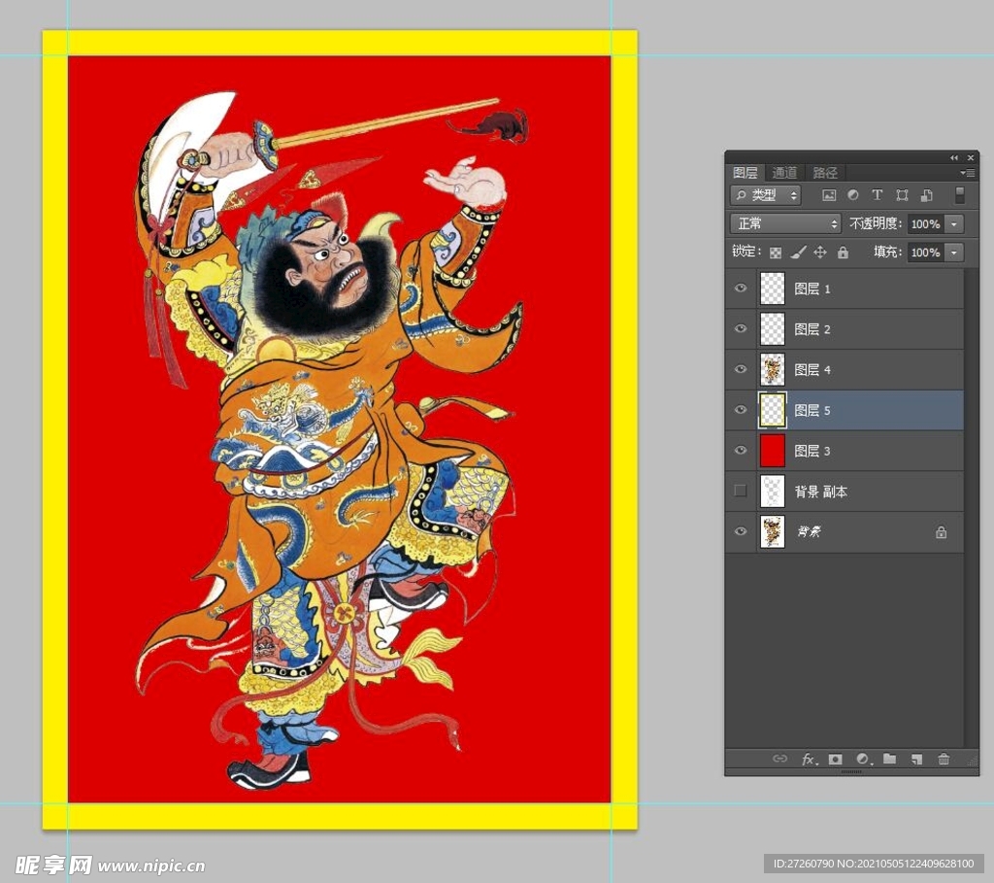
Task: Click the 图层 2 layer thumbnail
Action: tap(772, 329)
